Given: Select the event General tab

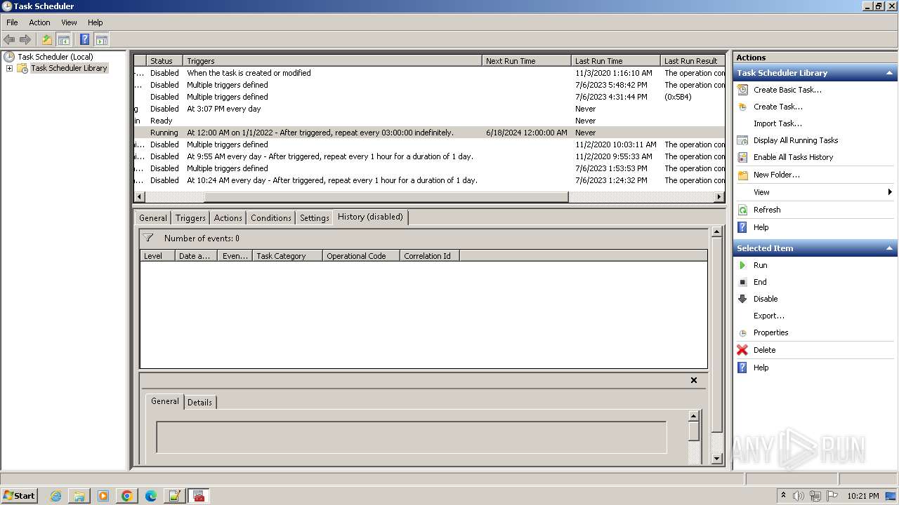Looking at the screenshot, I should click(x=165, y=401).
